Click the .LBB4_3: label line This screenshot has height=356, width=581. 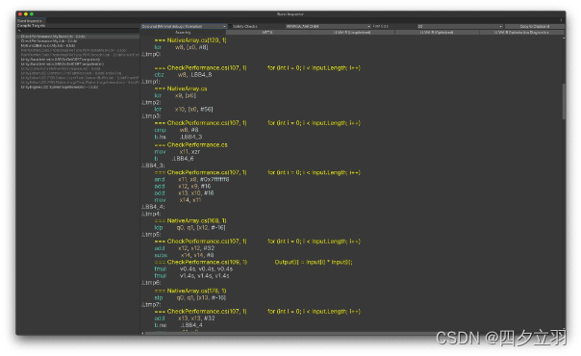coord(153,165)
